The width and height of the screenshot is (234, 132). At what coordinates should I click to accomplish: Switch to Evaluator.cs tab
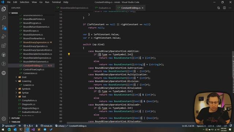(105, 8)
